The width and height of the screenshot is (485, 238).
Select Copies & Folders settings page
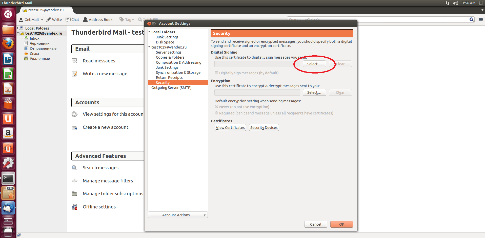point(170,57)
